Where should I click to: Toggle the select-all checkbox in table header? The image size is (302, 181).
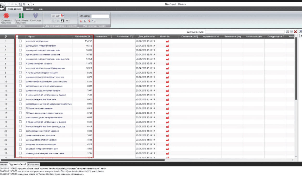(17, 37)
